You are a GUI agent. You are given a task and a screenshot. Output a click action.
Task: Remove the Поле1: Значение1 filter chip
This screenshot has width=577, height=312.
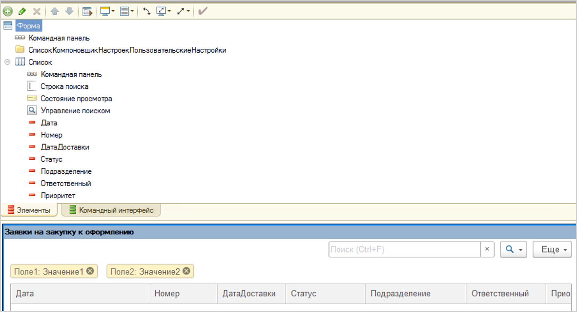[90, 271]
